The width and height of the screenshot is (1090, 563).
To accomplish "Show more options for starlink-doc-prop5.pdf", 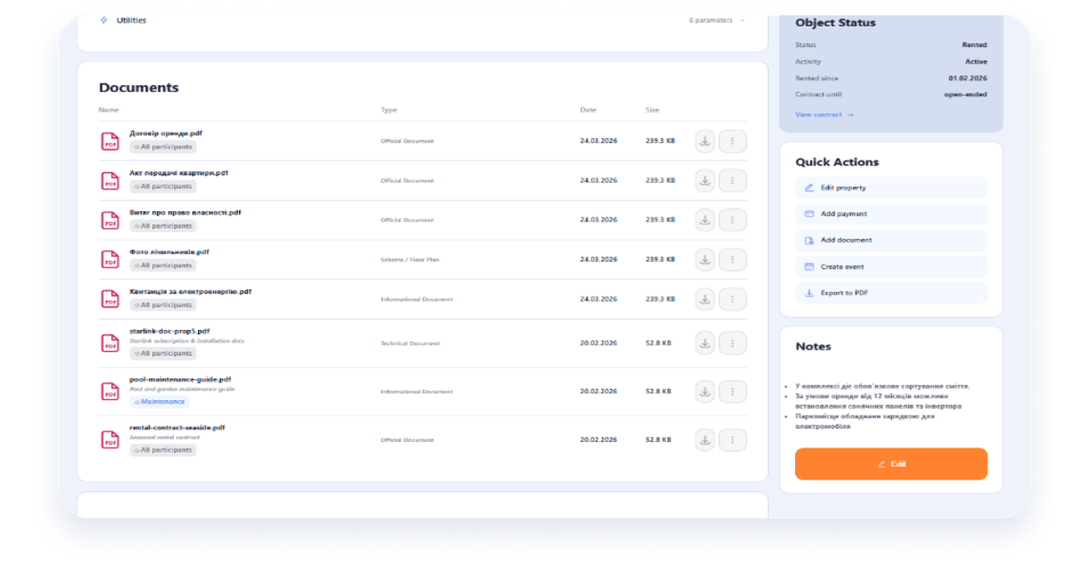I will tap(732, 342).
